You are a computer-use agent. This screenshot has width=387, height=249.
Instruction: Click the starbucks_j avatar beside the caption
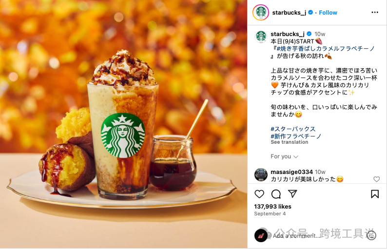pos(261,37)
